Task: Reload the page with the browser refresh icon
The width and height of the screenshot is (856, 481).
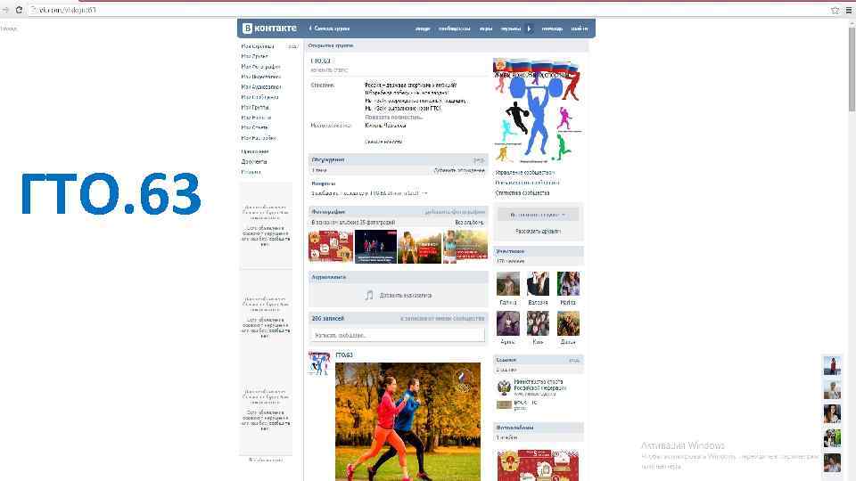Action: tap(19, 10)
